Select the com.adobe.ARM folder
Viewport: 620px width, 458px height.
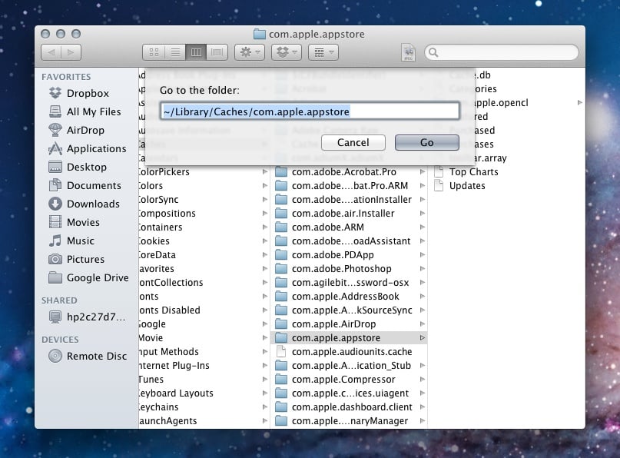(349, 227)
